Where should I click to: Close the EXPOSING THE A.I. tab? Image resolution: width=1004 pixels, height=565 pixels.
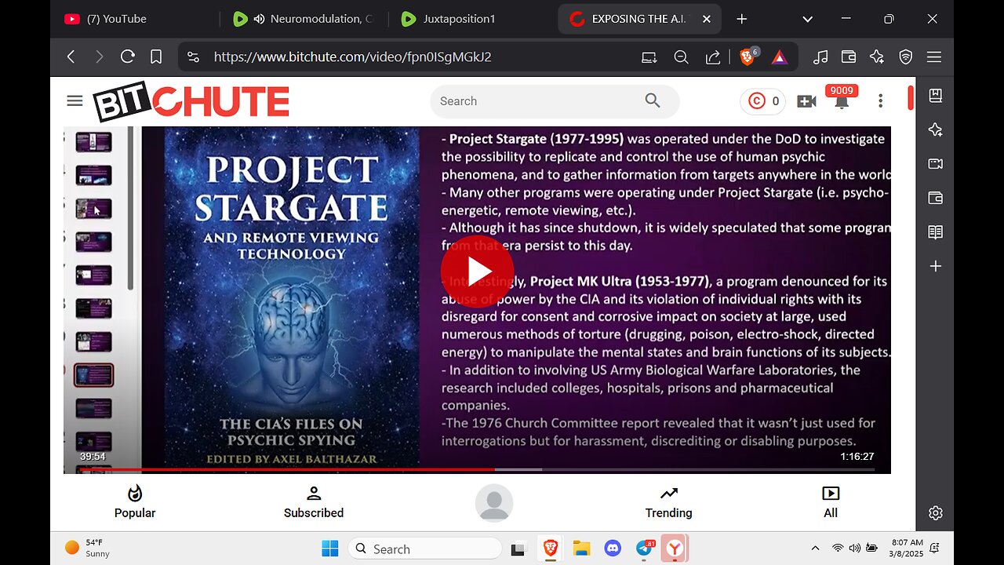click(706, 19)
